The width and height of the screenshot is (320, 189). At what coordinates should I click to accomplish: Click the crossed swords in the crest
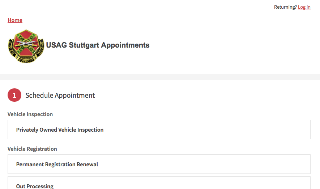[26, 43]
